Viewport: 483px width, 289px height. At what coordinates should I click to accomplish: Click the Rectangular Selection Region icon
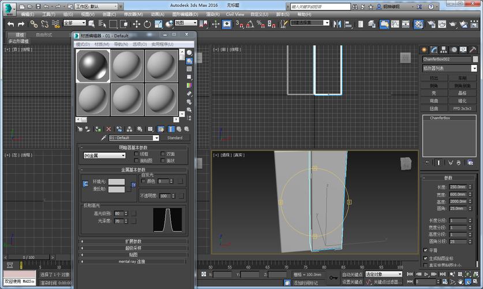(113, 24)
